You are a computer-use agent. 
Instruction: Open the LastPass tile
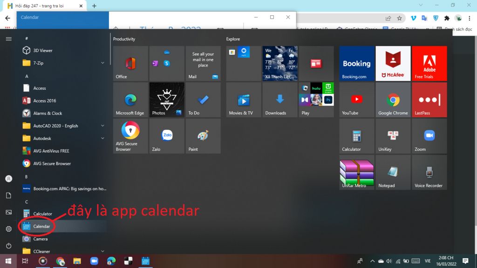(x=429, y=100)
